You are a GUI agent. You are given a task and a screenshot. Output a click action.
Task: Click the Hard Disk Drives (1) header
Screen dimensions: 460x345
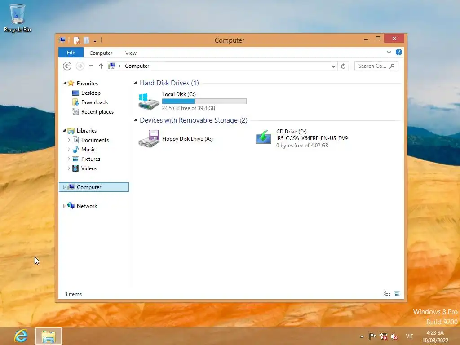click(x=169, y=83)
